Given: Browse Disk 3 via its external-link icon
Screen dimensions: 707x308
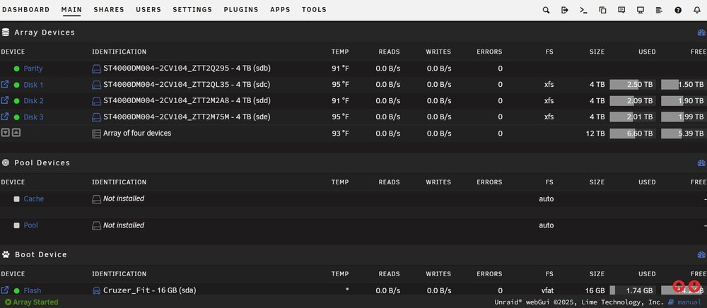Looking at the screenshot, I should point(5,116).
